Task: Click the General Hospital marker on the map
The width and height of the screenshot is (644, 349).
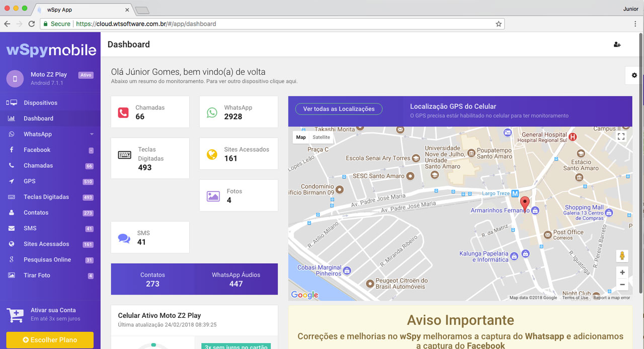Action: pyautogui.click(x=572, y=137)
